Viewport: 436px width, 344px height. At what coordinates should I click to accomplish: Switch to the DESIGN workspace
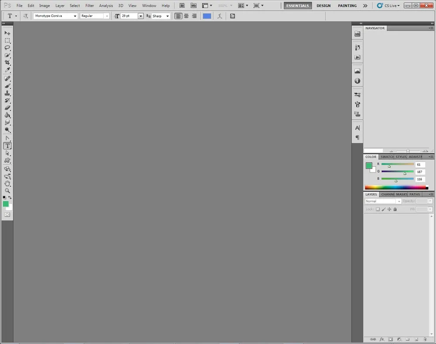click(323, 6)
